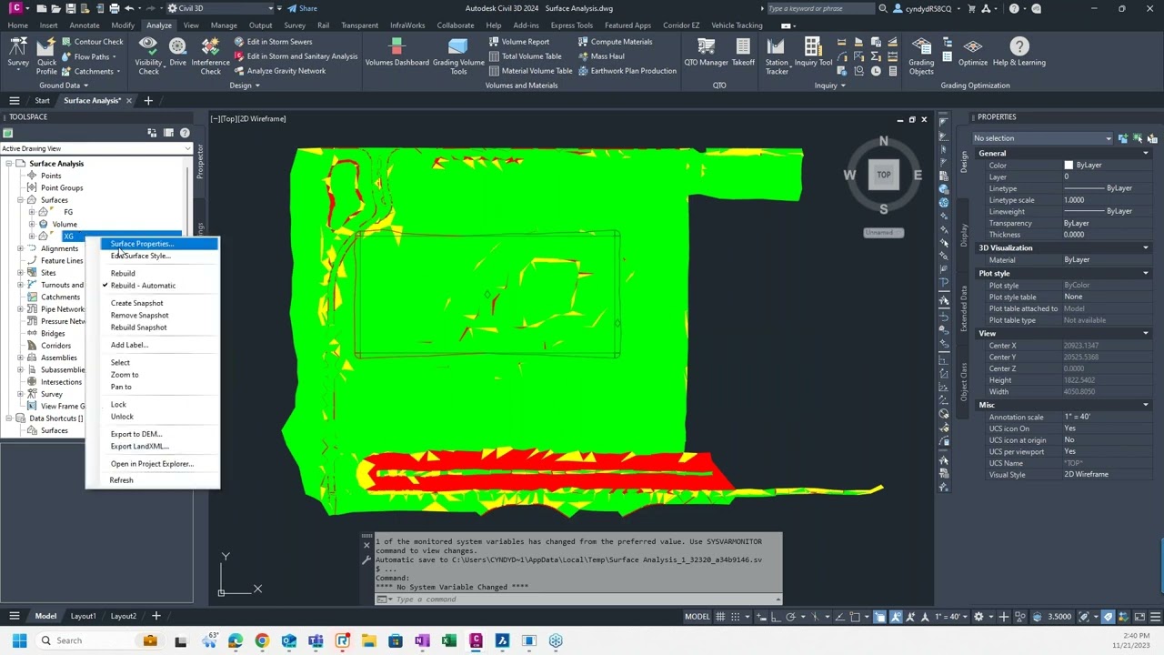Launch the QTO Manager

point(706,53)
